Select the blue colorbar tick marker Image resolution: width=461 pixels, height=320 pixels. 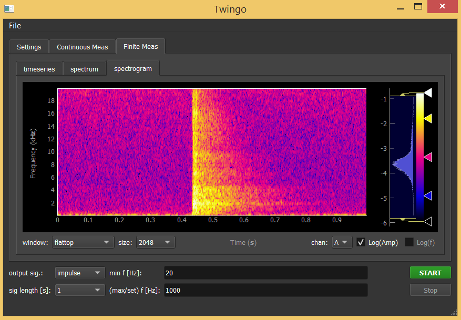tap(428, 195)
